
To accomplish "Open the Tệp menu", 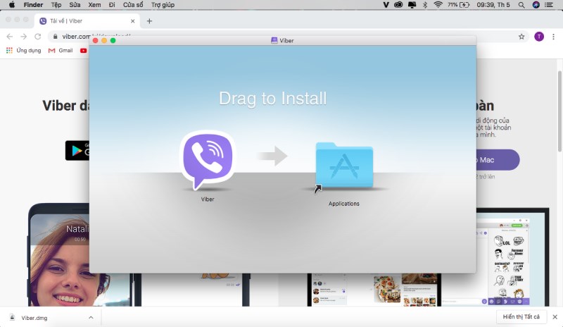I will pos(56,5).
